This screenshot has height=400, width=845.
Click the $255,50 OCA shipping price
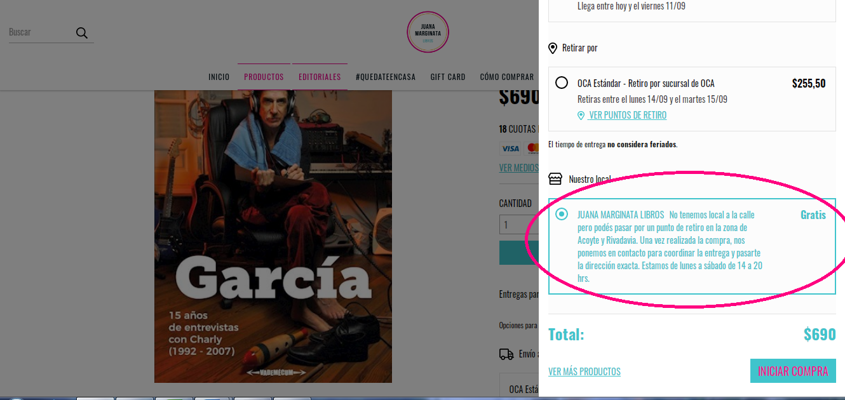coord(809,83)
